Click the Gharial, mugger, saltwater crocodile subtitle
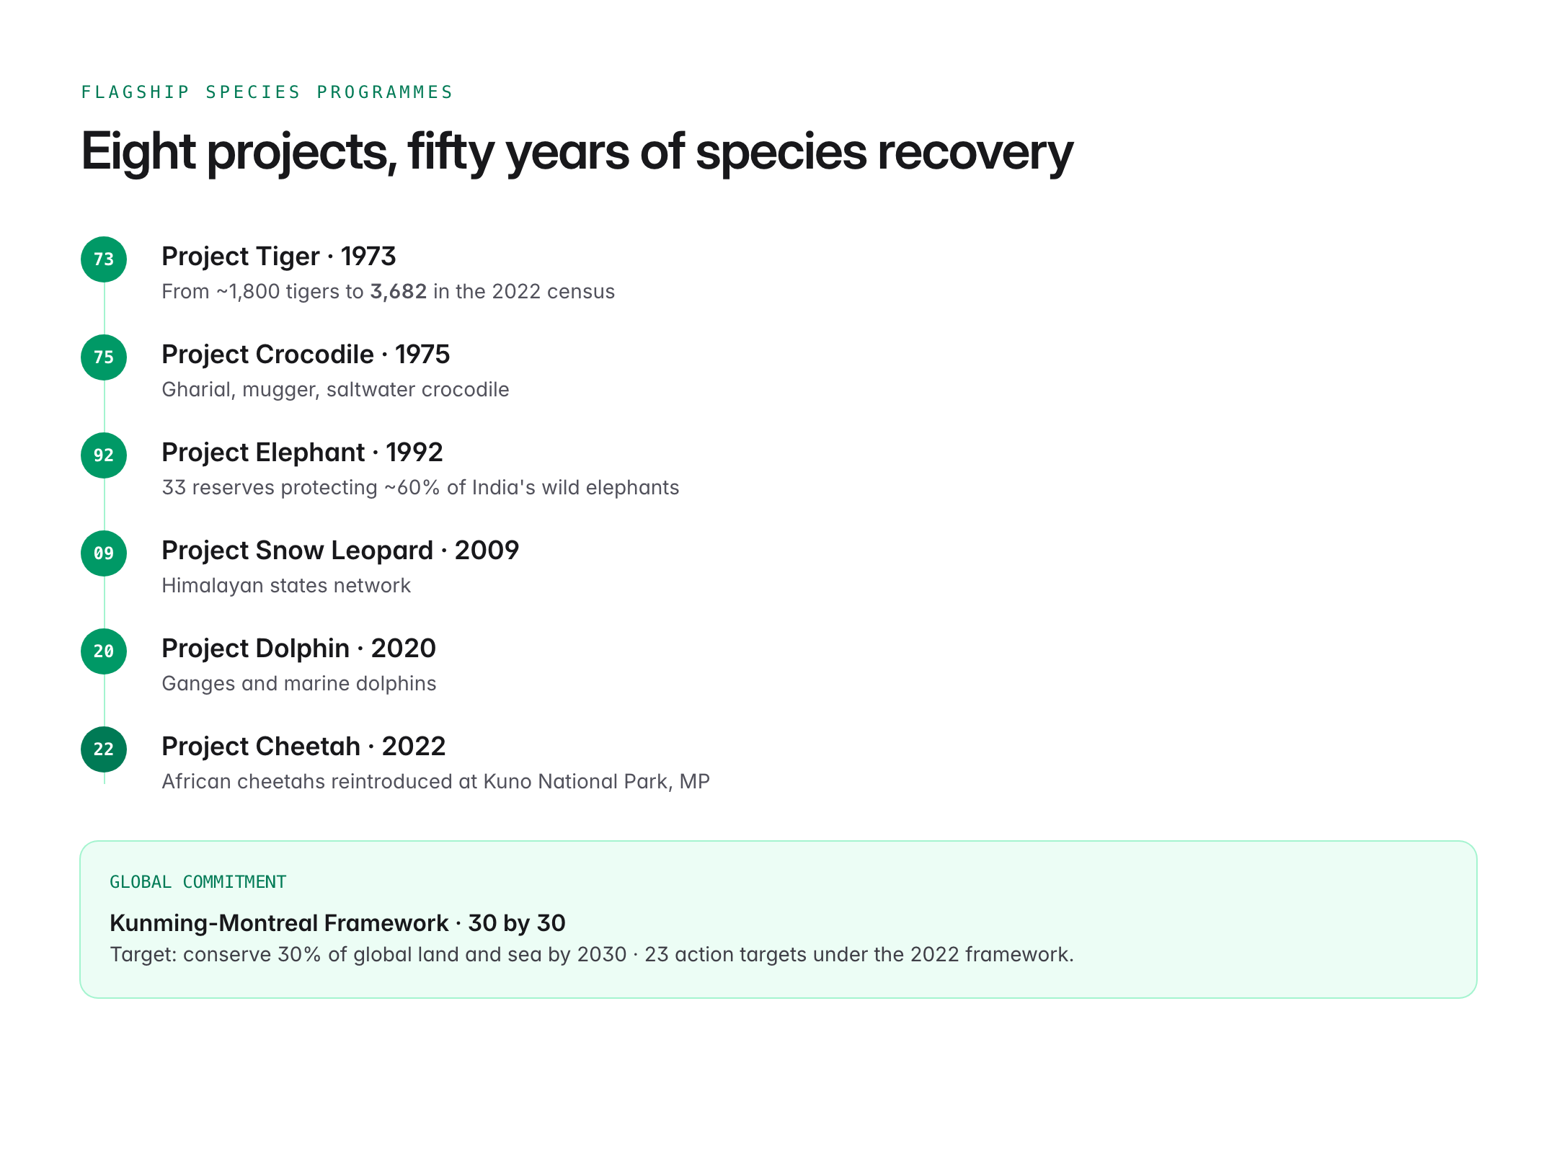This screenshot has width=1557, height=1153. (335, 390)
